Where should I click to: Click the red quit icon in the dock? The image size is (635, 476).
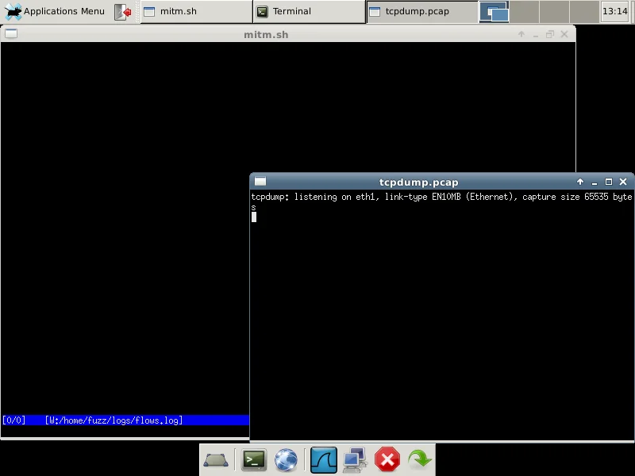[387, 459]
